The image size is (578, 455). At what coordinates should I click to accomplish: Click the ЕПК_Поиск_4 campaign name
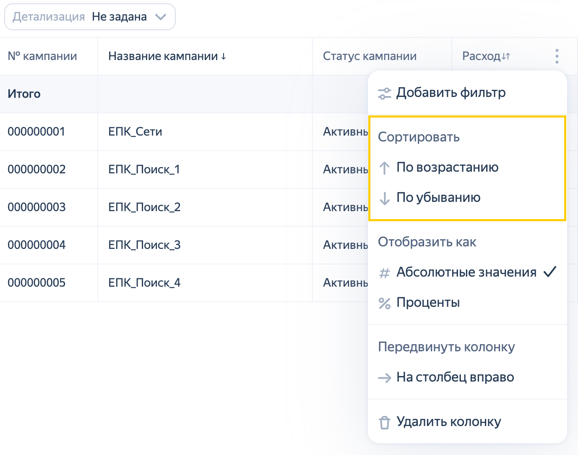pyautogui.click(x=144, y=282)
